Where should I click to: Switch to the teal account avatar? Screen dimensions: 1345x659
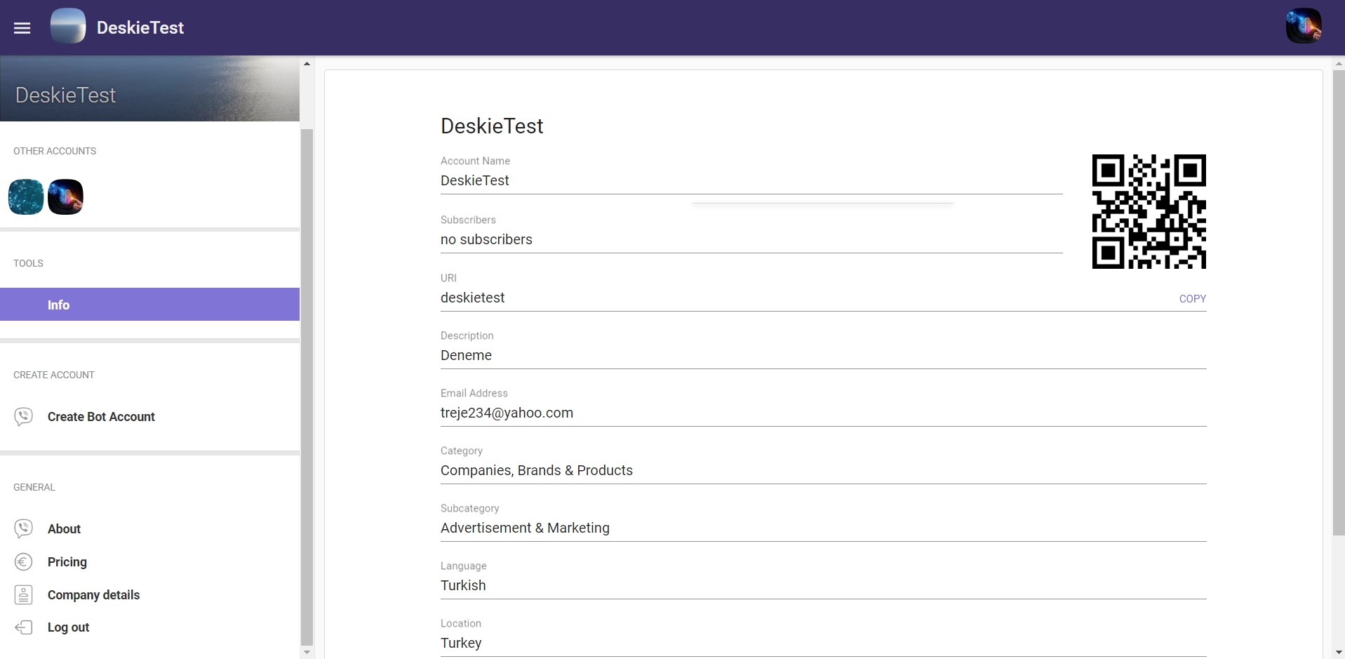(26, 197)
